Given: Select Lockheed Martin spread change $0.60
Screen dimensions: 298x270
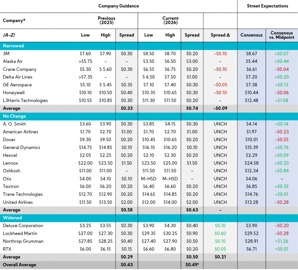Looking at the screenshot, I should pyautogui.click(x=220, y=234).
